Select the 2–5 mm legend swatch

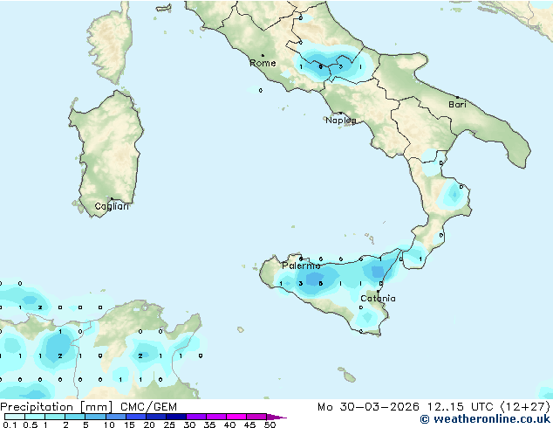[75, 417]
